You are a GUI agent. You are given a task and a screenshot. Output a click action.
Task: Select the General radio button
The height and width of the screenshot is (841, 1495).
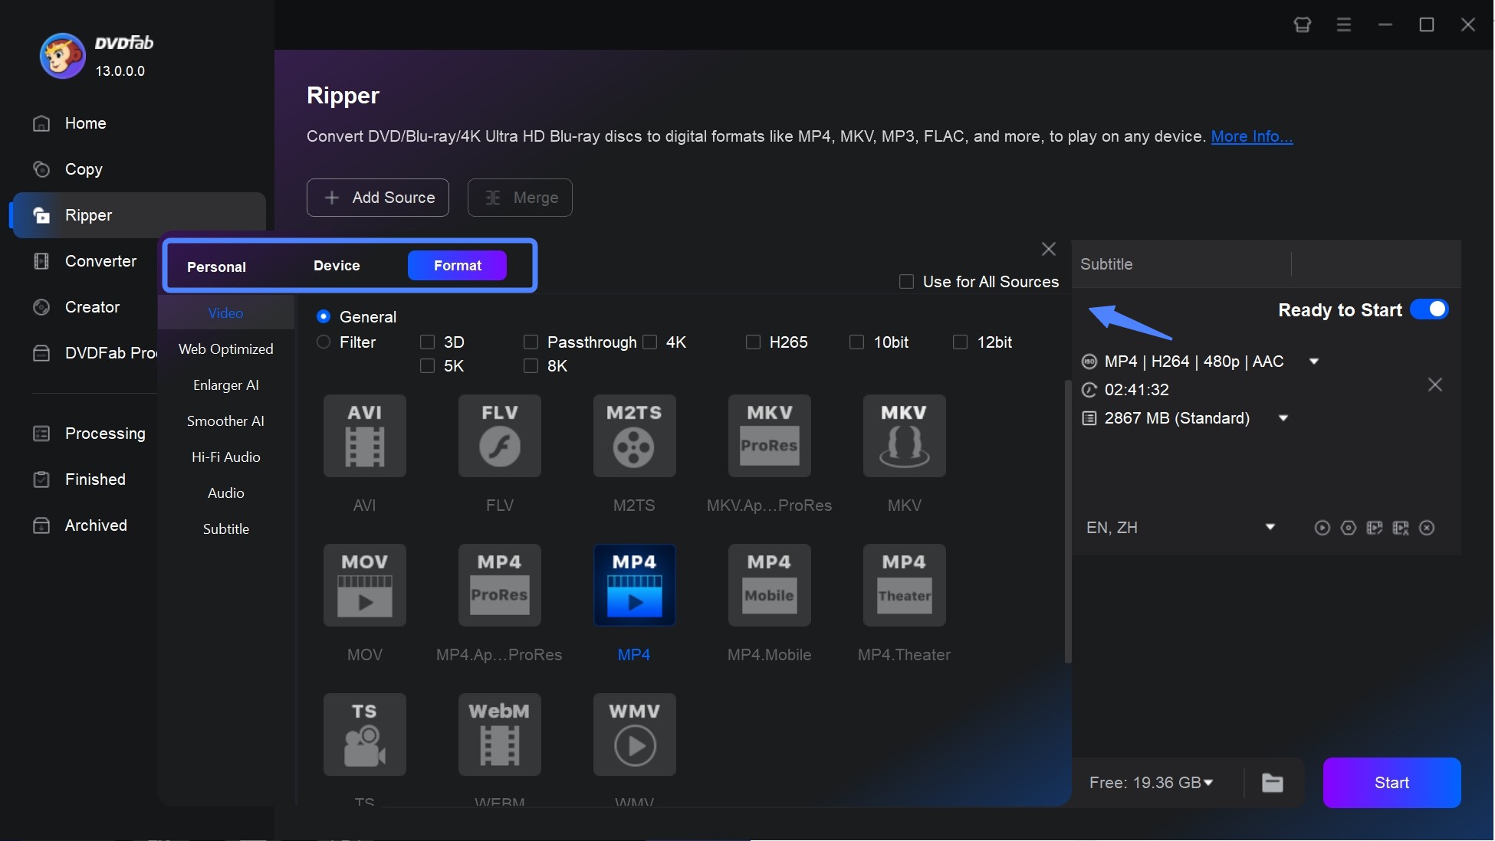coord(323,316)
